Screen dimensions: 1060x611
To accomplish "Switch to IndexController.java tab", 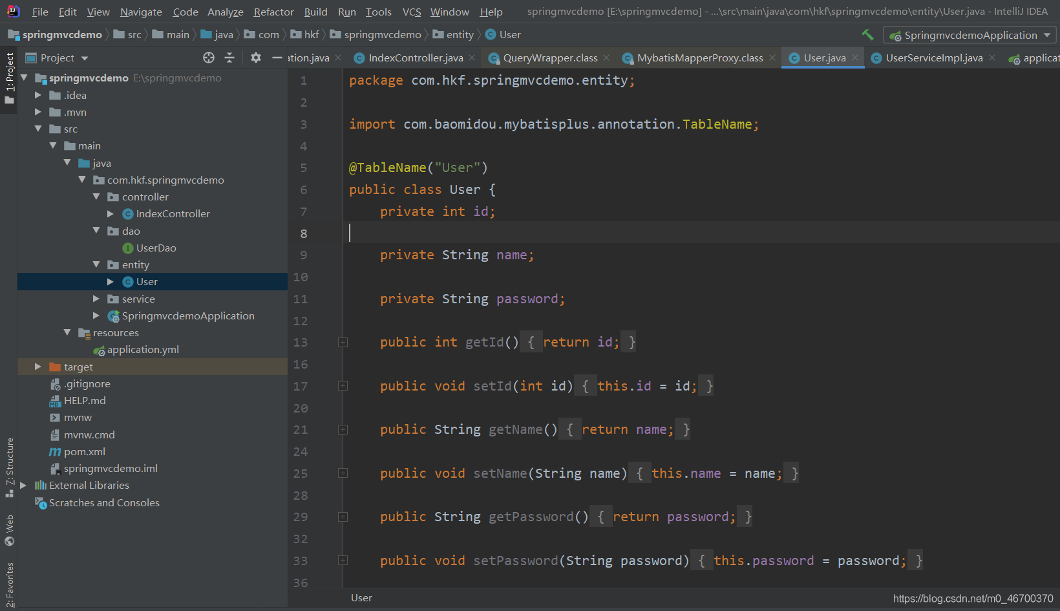I will click(416, 58).
